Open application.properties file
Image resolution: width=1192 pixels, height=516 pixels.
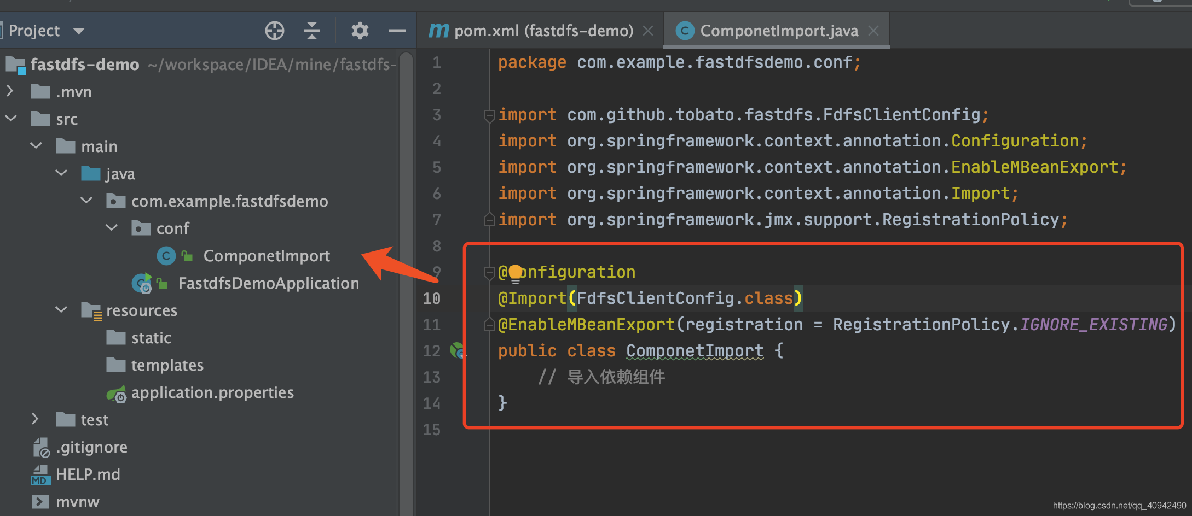(x=212, y=392)
